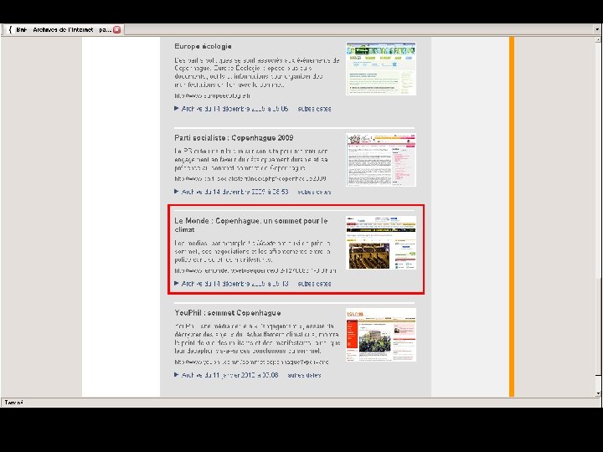Open the tab list dropdown arrow
The image size is (603, 452).
tap(597, 29)
